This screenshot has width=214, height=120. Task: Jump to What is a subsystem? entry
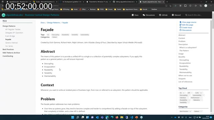coord(188,48)
